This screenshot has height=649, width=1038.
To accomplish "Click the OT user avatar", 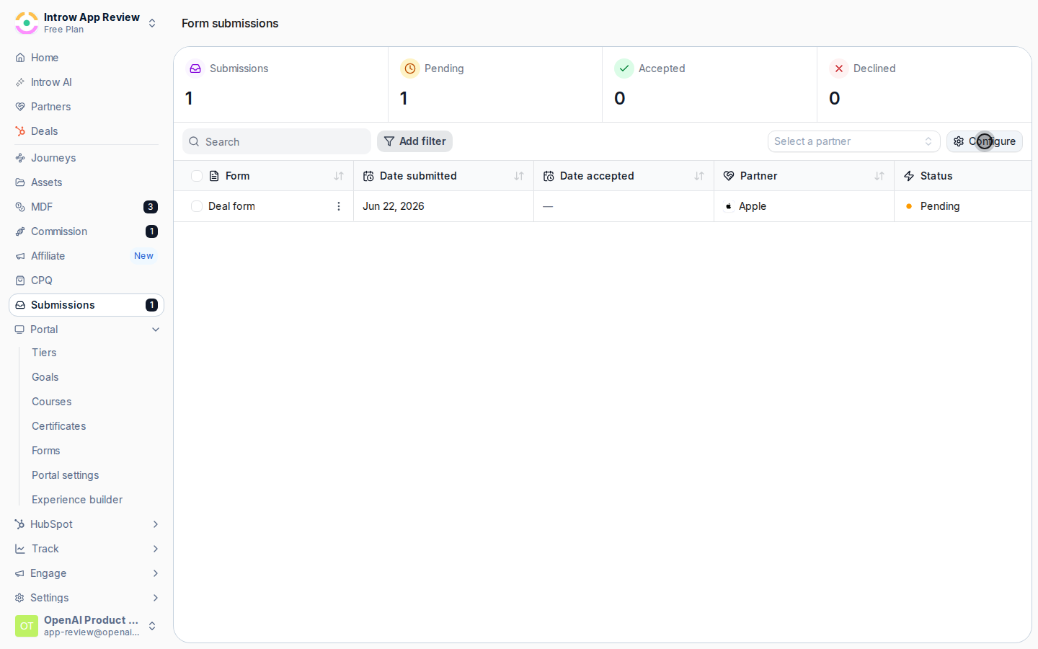I will click(27, 626).
